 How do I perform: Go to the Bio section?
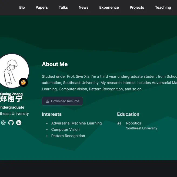click(22, 8)
